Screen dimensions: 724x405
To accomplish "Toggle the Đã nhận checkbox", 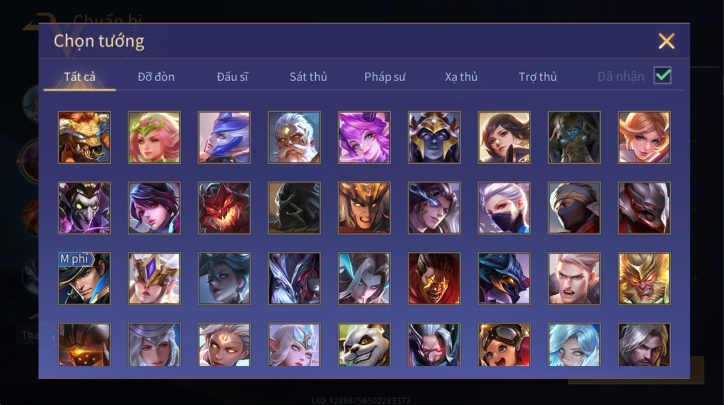I will click(x=663, y=76).
